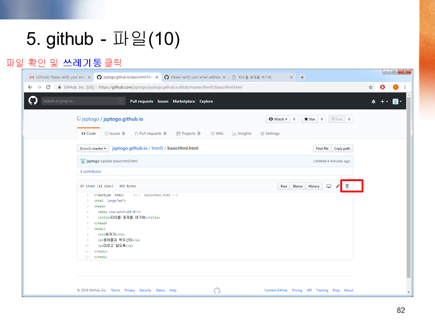Screen dimensions: 435x326
Task: Close the basicHtml.html browser tab
Action: click(157, 77)
